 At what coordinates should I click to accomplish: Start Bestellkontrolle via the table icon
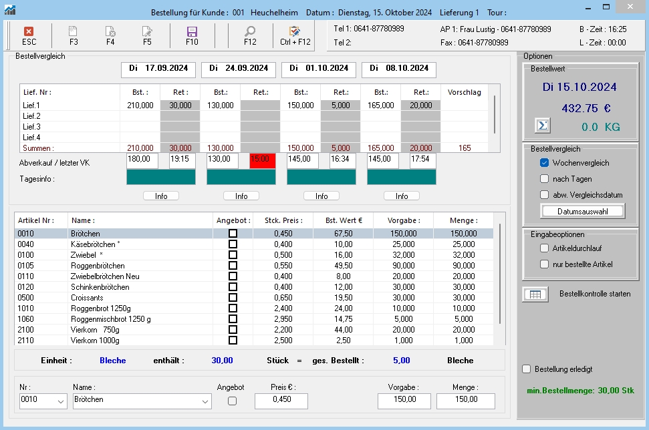(x=535, y=294)
